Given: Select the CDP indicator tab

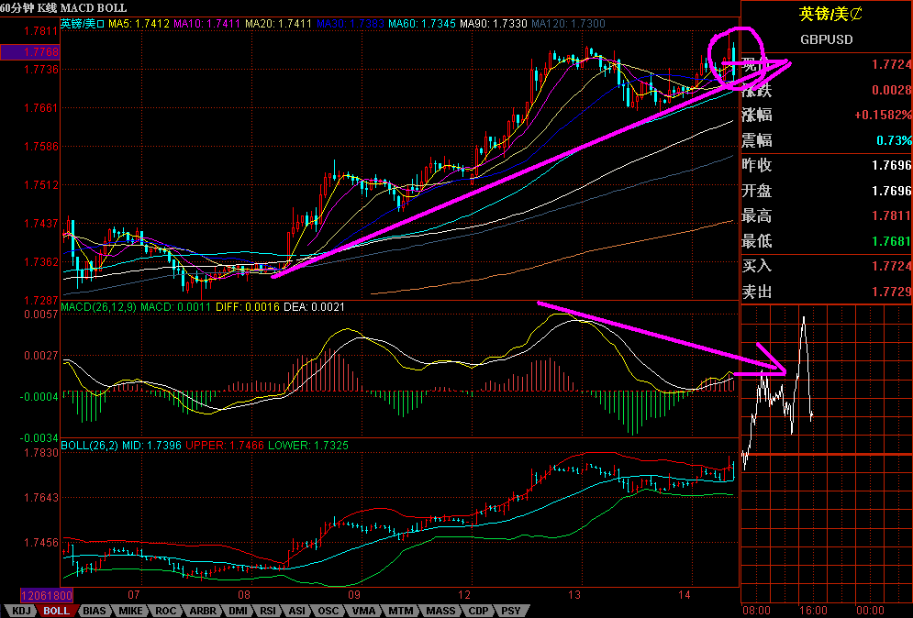Looking at the screenshot, I should (x=479, y=611).
